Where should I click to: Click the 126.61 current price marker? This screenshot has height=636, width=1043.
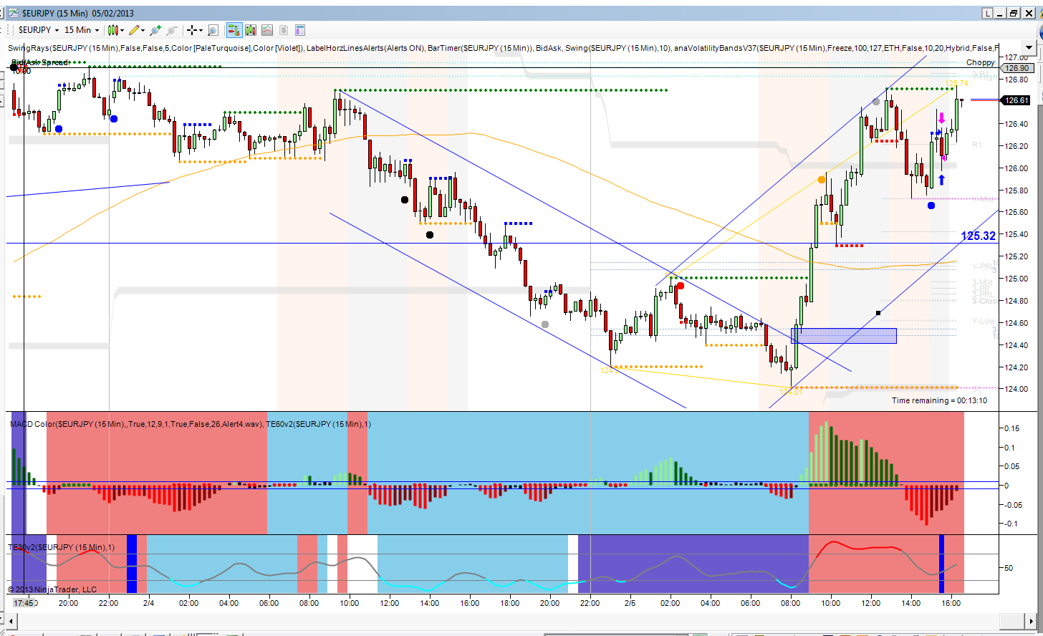pos(1016,100)
